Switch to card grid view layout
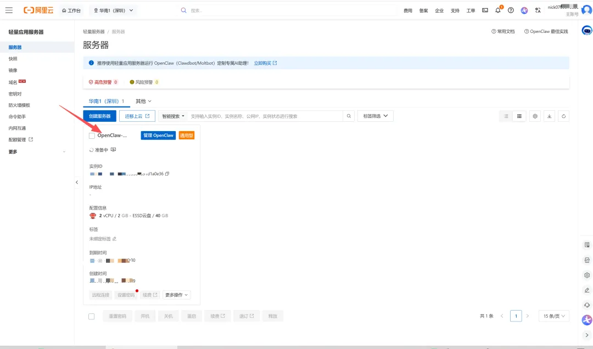The image size is (593, 349). [x=519, y=116]
